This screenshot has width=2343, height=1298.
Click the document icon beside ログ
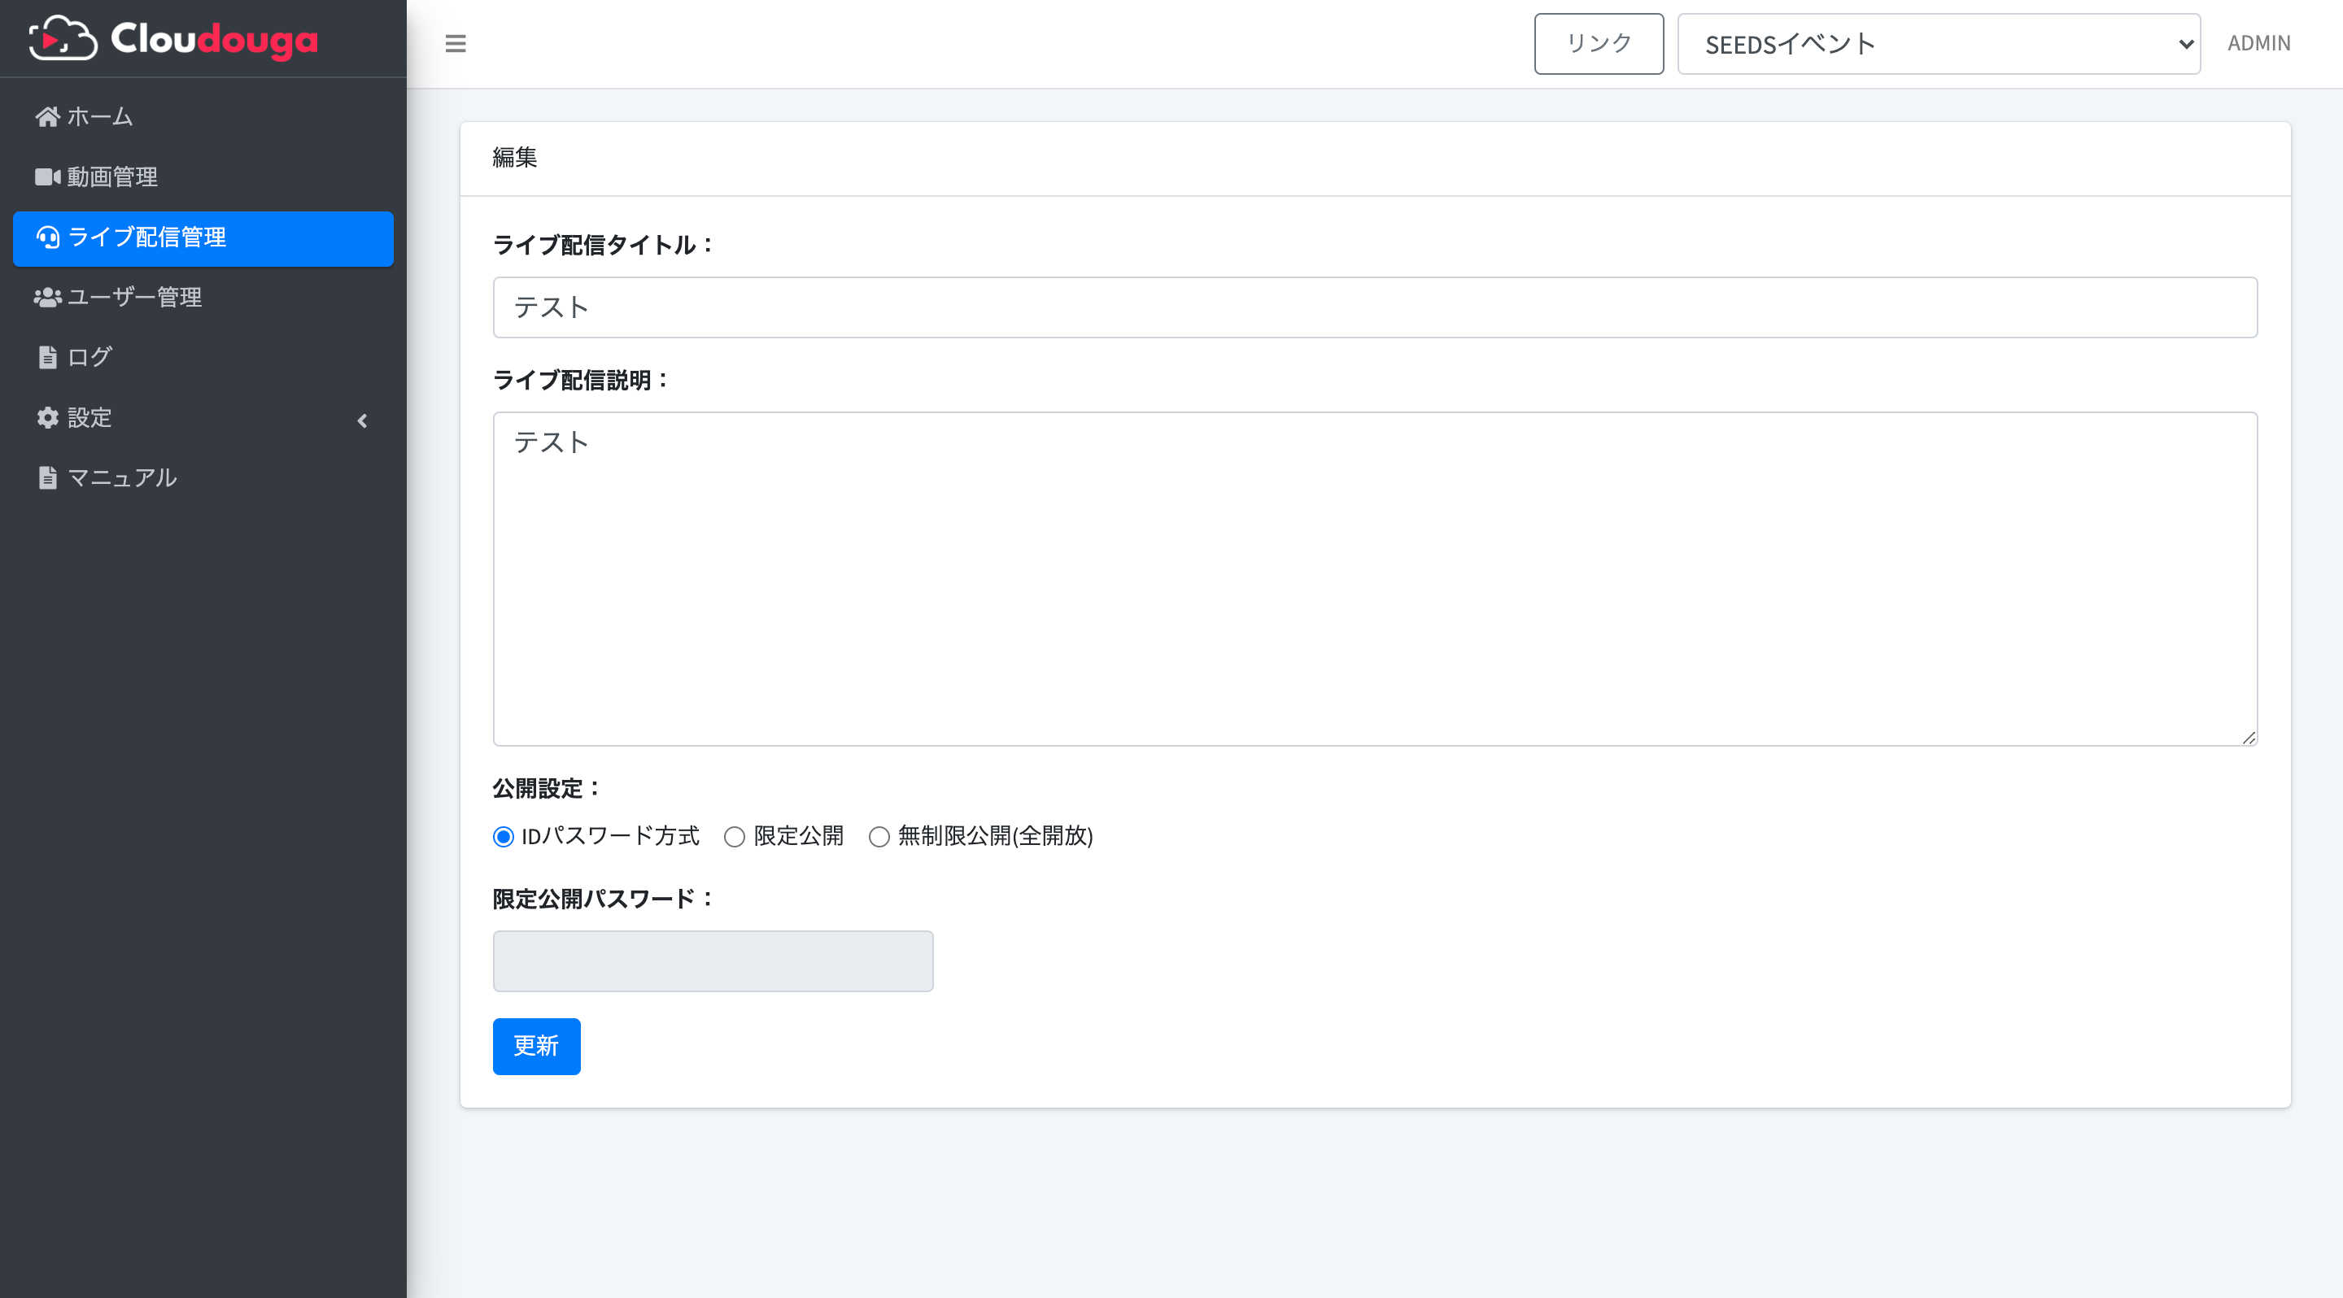(x=47, y=357)
